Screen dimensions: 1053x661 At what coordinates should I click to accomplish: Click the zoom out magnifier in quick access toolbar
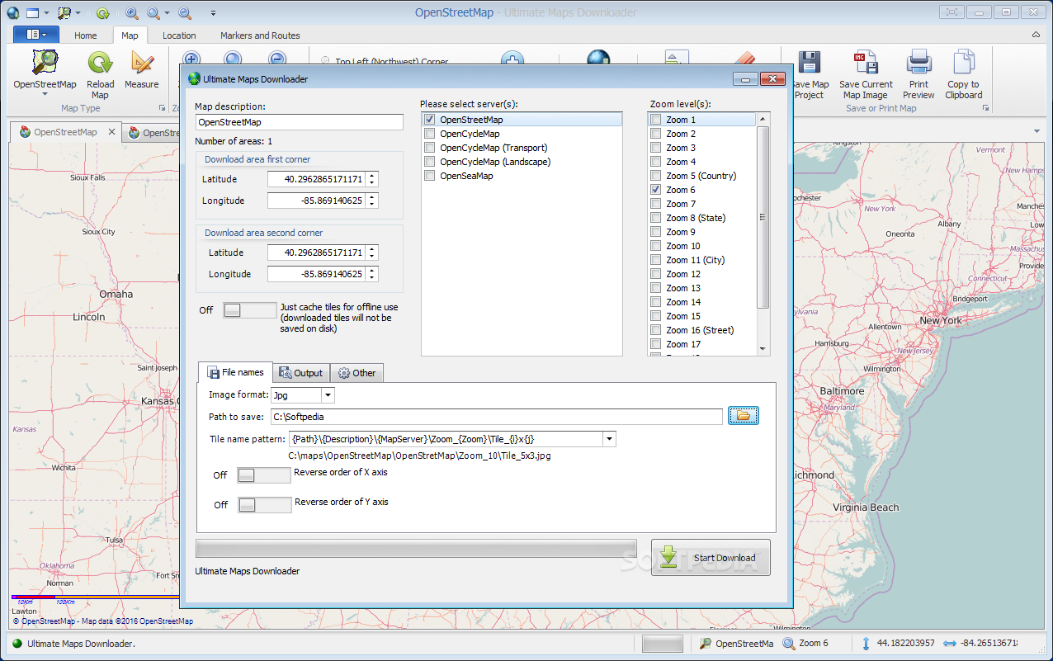pyautogui.click(x=185, y=12)
